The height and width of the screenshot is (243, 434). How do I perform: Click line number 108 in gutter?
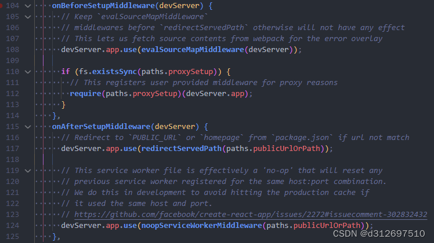[x=12, y=50]
